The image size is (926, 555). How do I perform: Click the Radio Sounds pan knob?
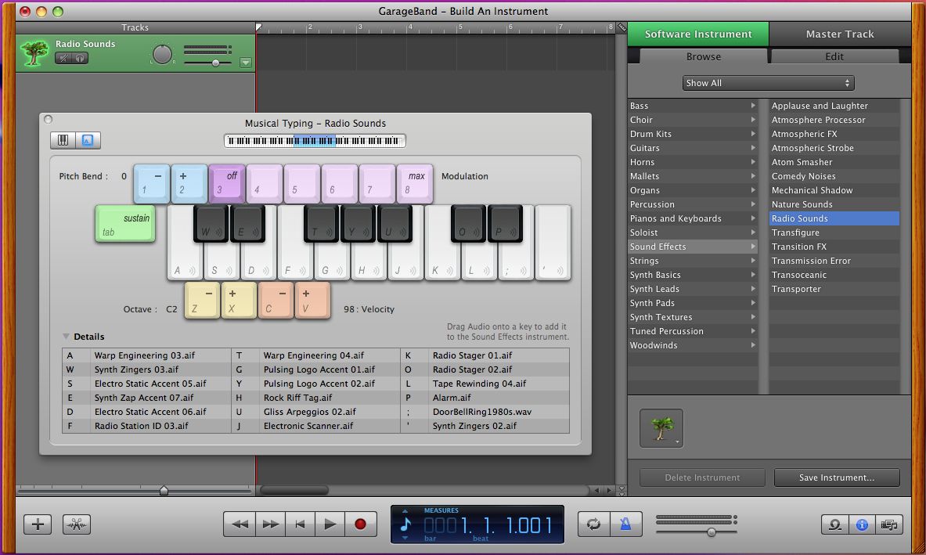[x=162, y=54]
